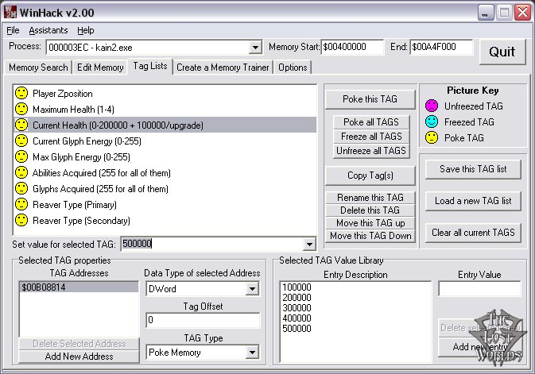
Task: Click Move this TAG up button
Action: [x=370, y=223]
